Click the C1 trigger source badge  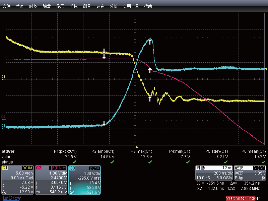pos(256,168)
